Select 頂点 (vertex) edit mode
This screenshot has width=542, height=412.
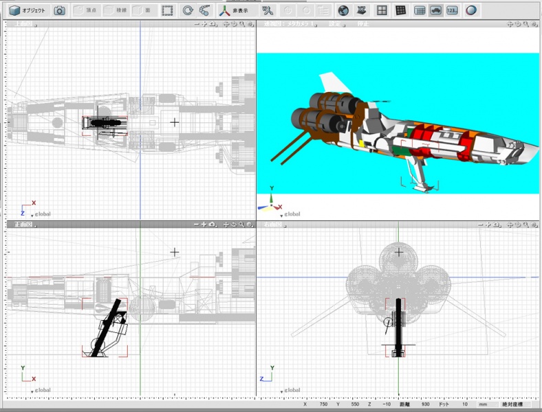85,11
